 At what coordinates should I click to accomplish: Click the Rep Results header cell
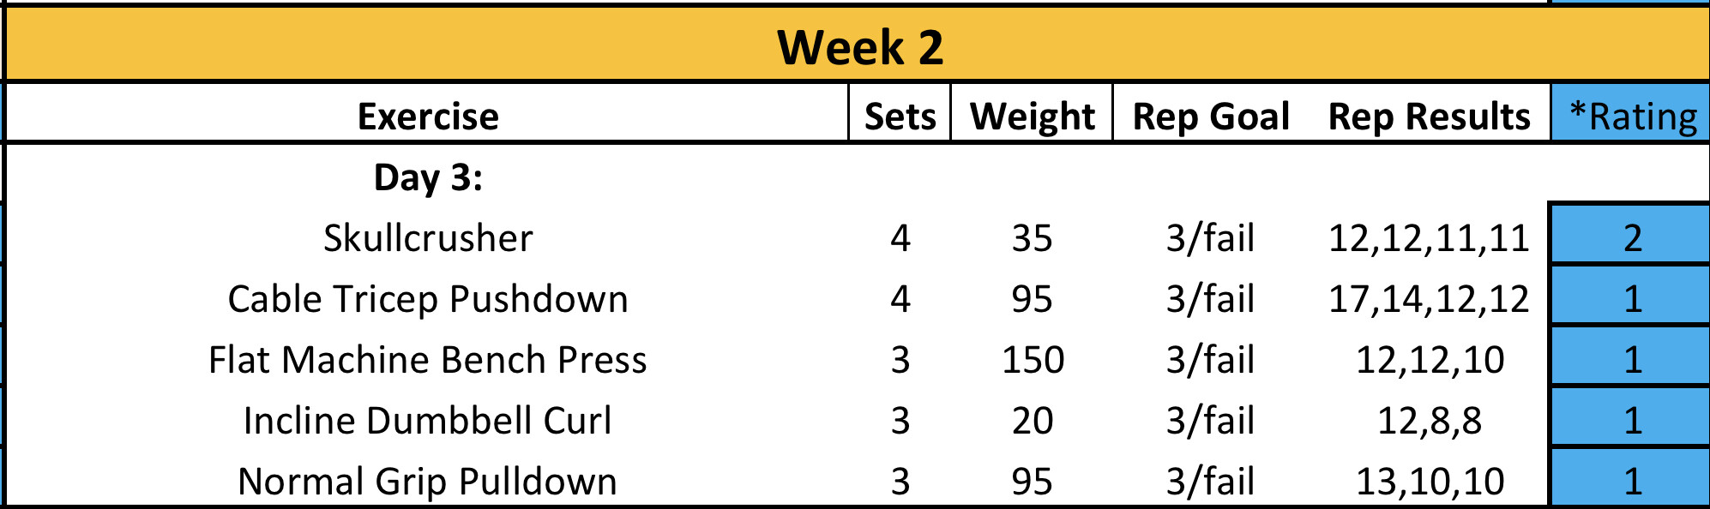click(x=1429, y=116)
